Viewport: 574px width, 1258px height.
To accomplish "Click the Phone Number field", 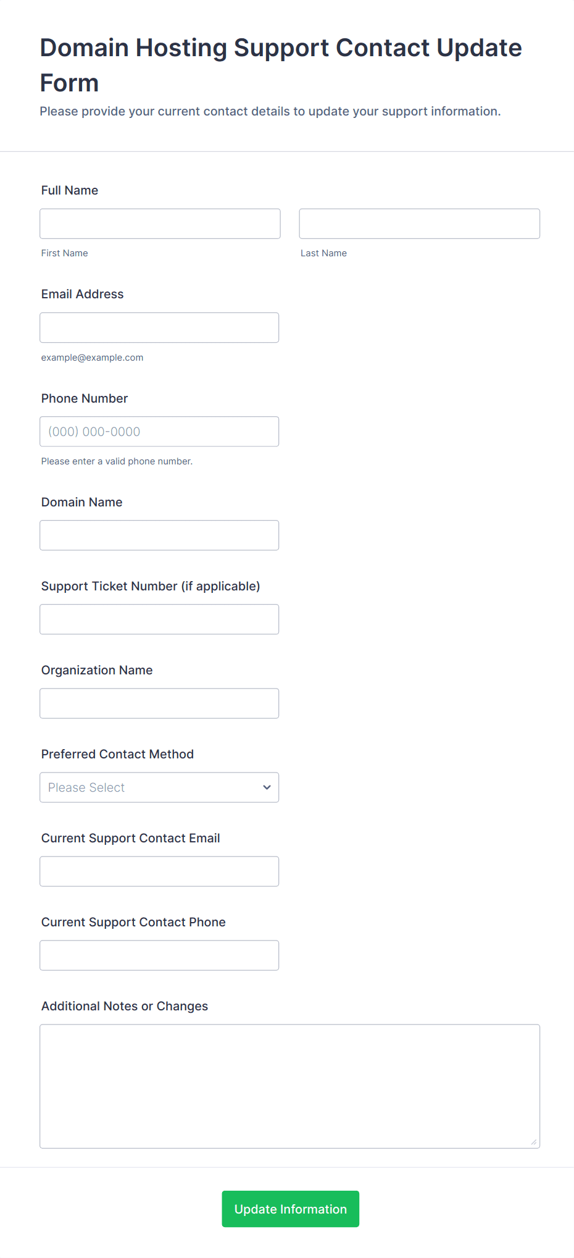I will click(x=159, y=432).
